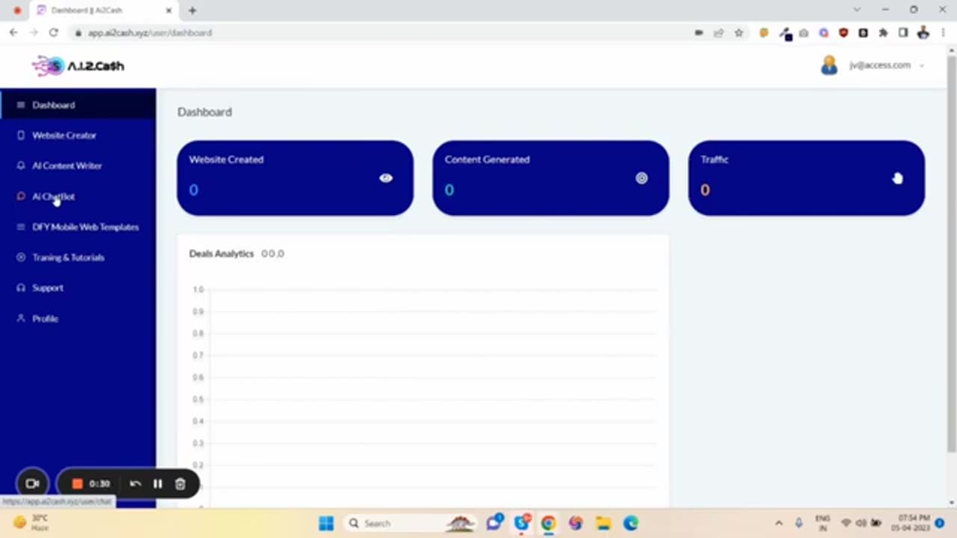The image size is (957, 538).
Task: Open the Chrome three-dot menu
Action: (944, 33)
